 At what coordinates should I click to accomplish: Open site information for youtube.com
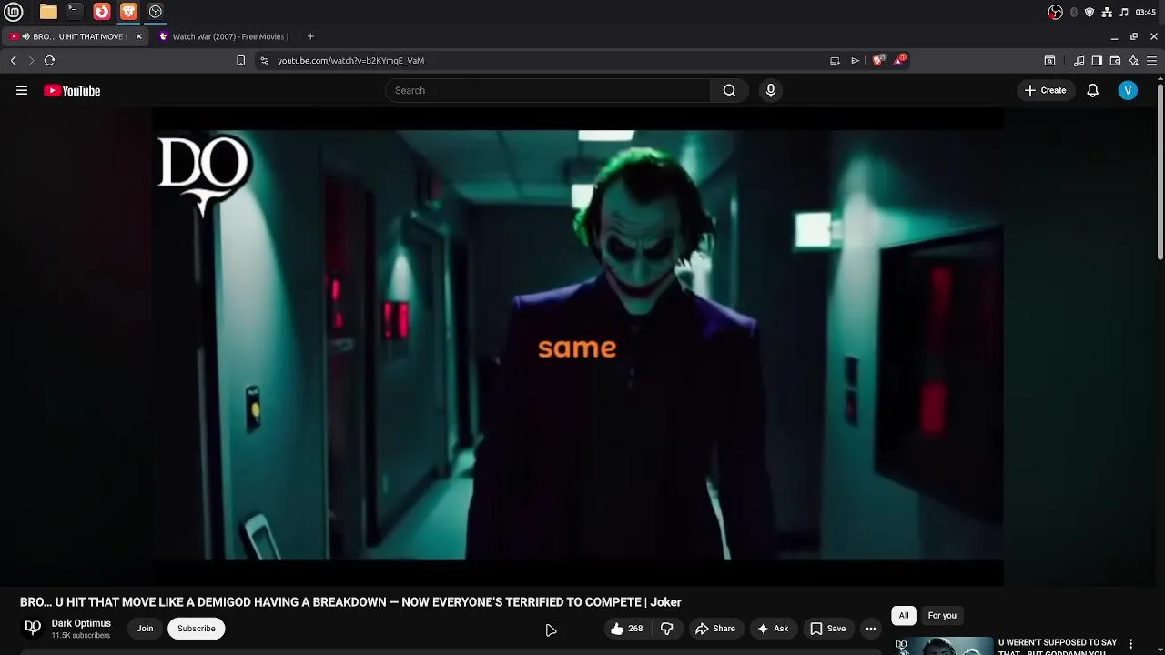[x=264, y=60]
